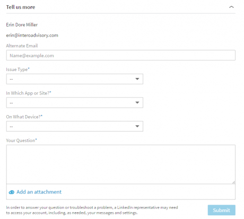Focus the Alternate Email input field

(121, 55)
